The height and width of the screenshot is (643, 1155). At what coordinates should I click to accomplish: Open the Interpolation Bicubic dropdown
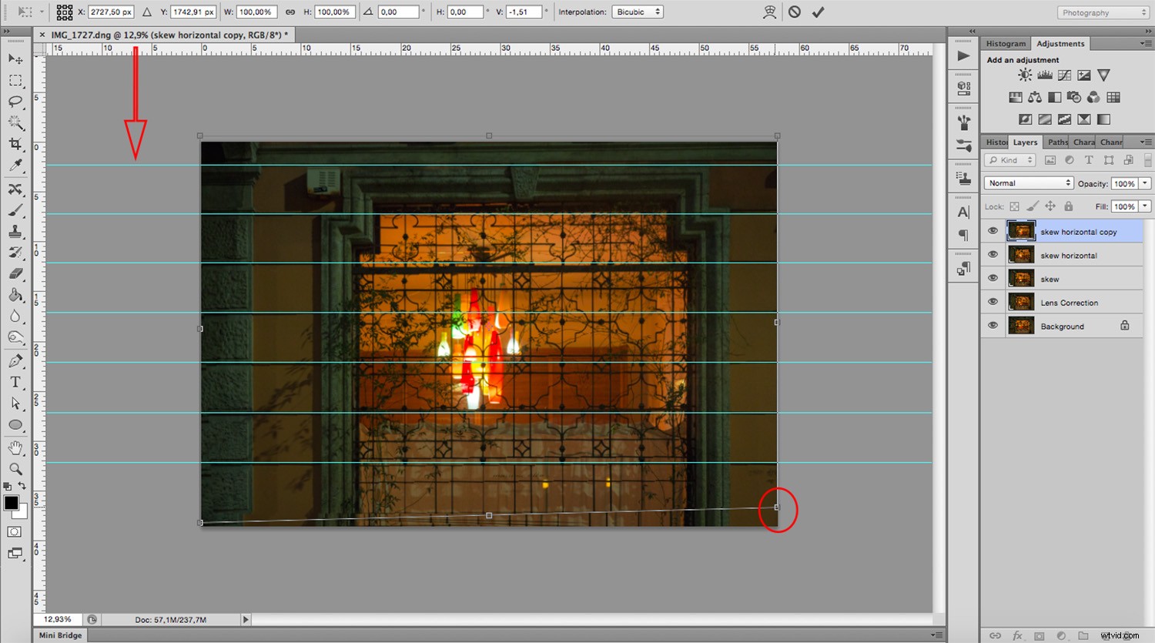[x=638, y=12]
